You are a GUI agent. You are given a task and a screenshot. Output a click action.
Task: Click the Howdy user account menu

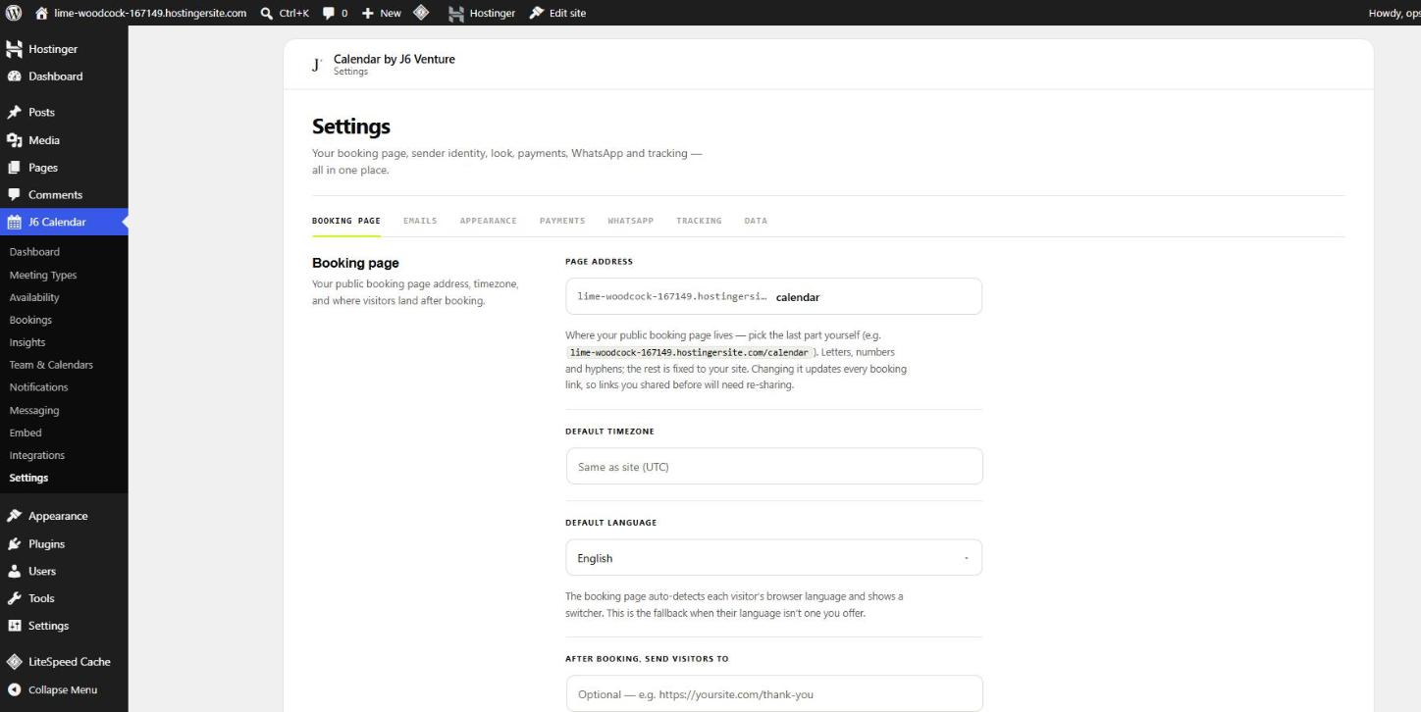[1394, 13]
